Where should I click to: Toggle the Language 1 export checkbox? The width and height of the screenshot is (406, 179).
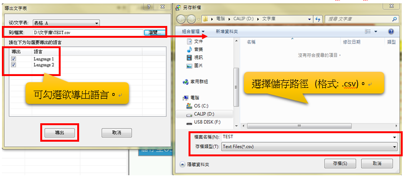[x=14, y=59]
